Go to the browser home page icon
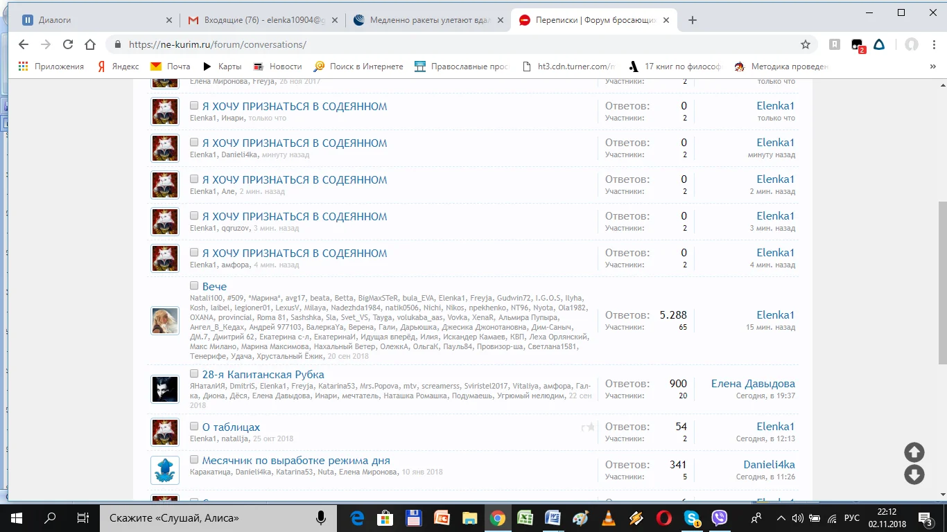 pyautogui.click(x=90, y=44)
